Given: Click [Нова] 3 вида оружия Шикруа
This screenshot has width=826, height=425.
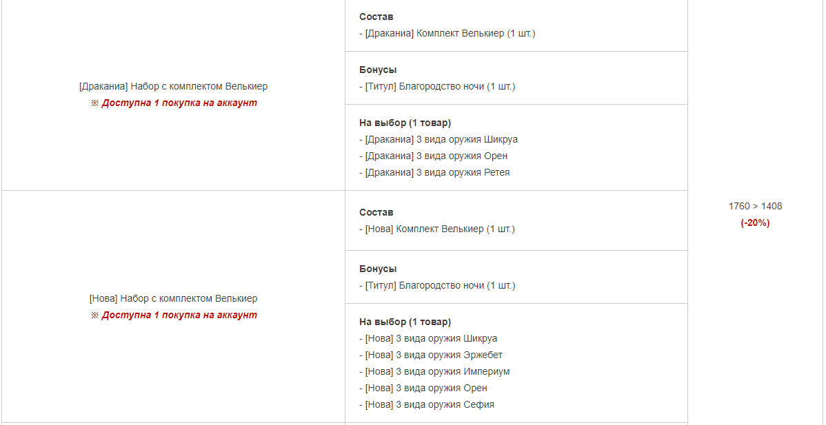Looking at the screenshot, I should point(428,339).
